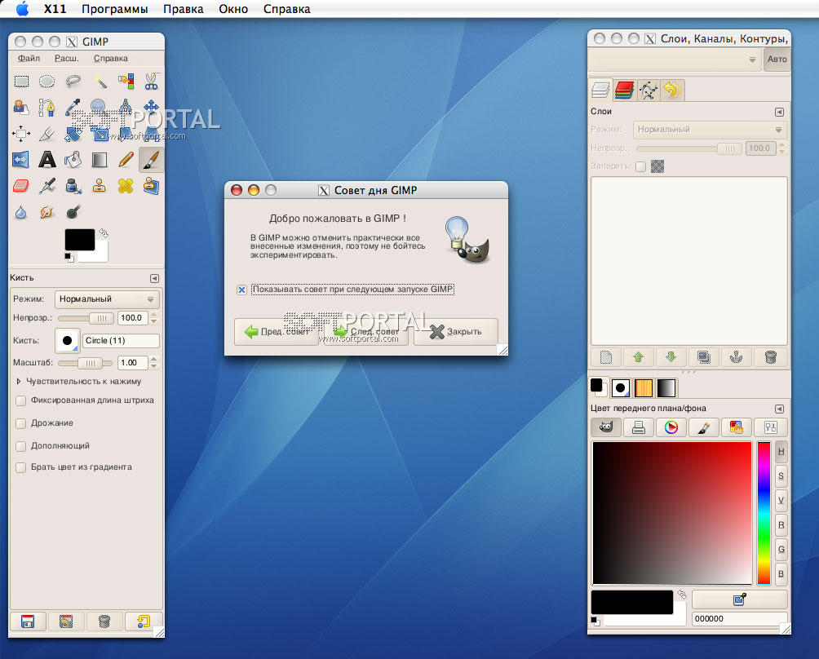The image size is (819, 659).
Task: Select the Rectangle Select tool
Action: pos(22,81)
